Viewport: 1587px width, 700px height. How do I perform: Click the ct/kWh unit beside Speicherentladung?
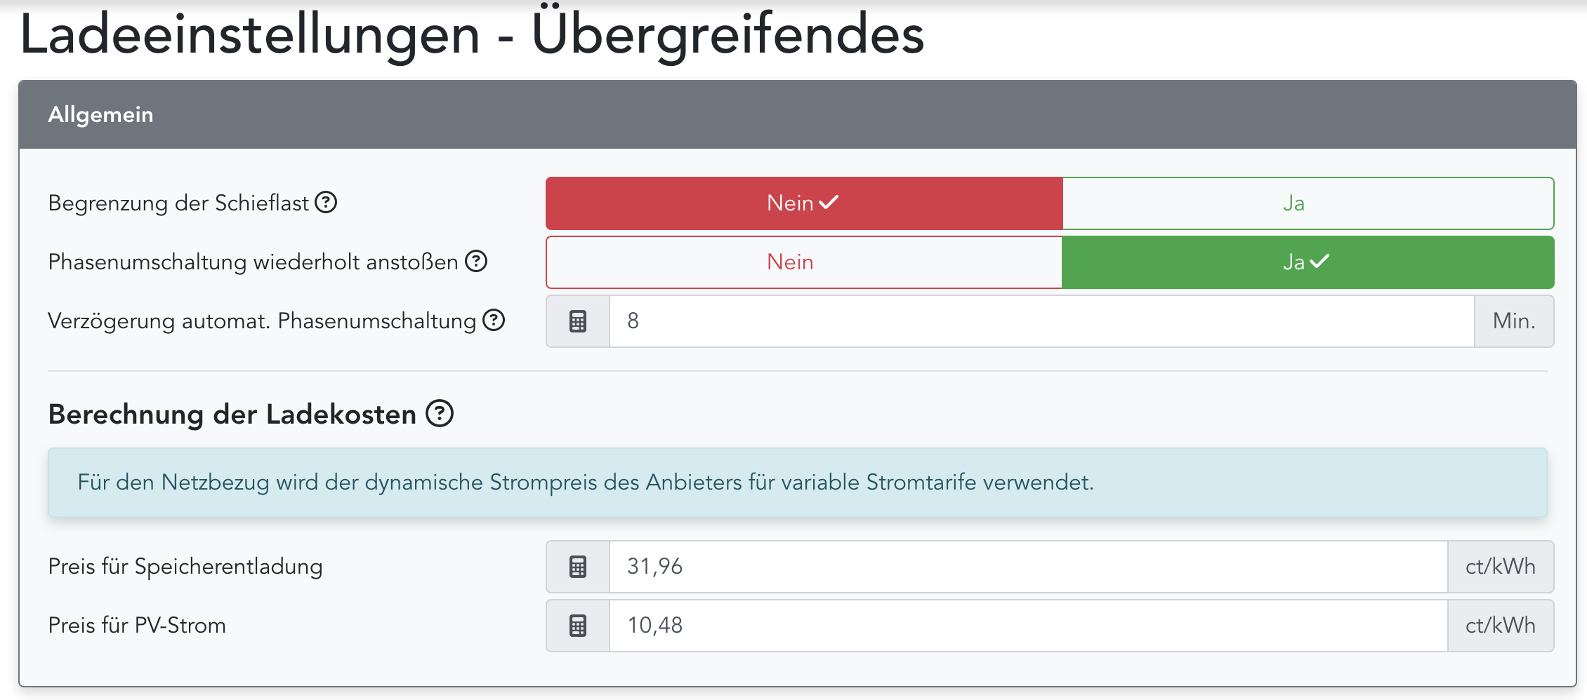(1501, 567)
